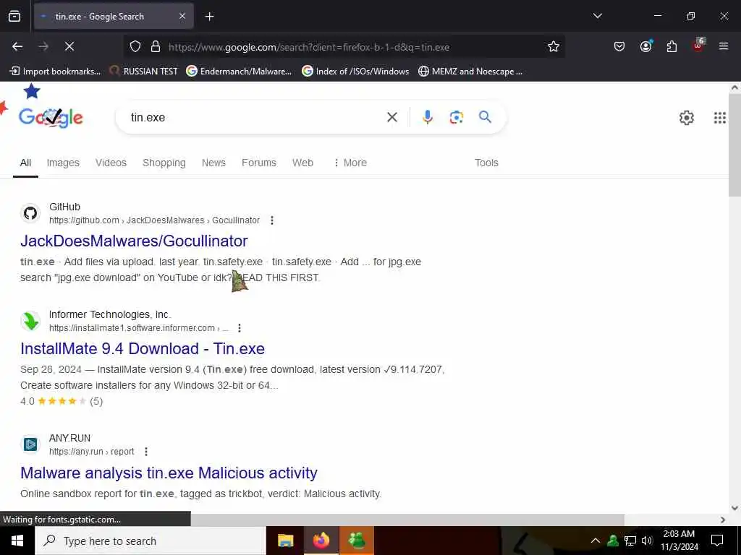Switch to Shopping tab
Screen dimensions: 741x555
pyautogui.click(x=164, y=163)
